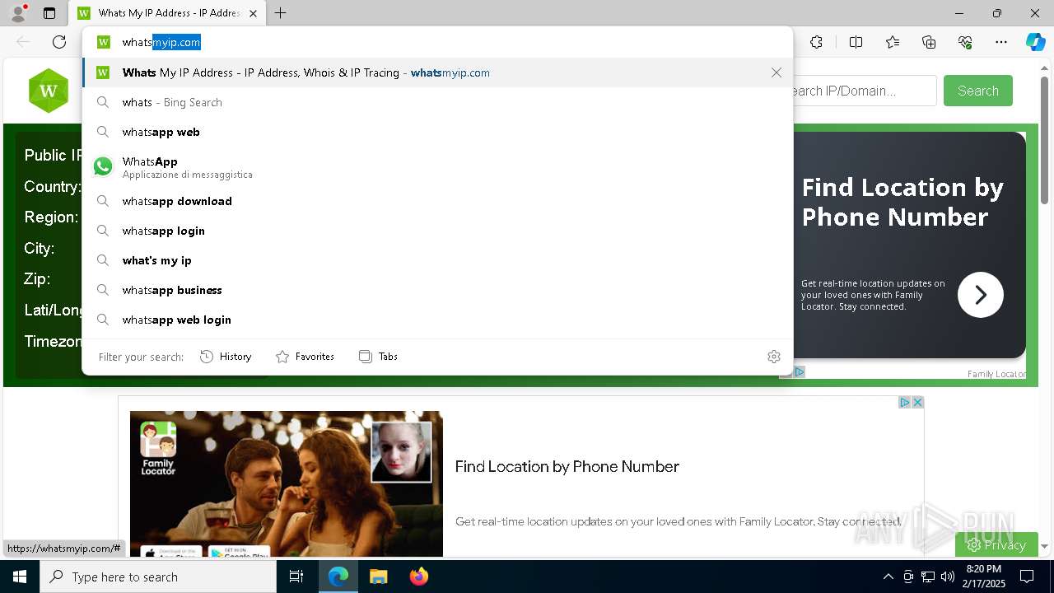The height and width of the screenshot is (593, 1054).
Task: Close the banner ad with X
Action: (917, 402)
